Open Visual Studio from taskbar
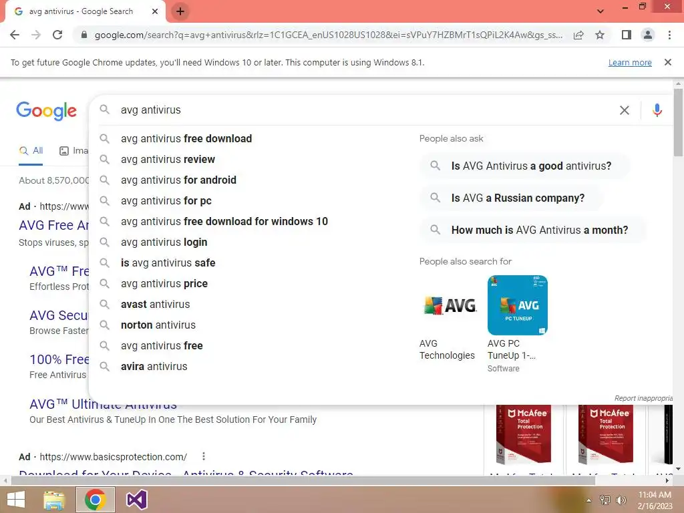This screenshot has height=513, width=684. click(136, 500)
